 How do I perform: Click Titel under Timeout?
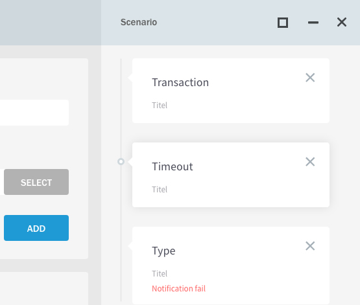[160, 189]
